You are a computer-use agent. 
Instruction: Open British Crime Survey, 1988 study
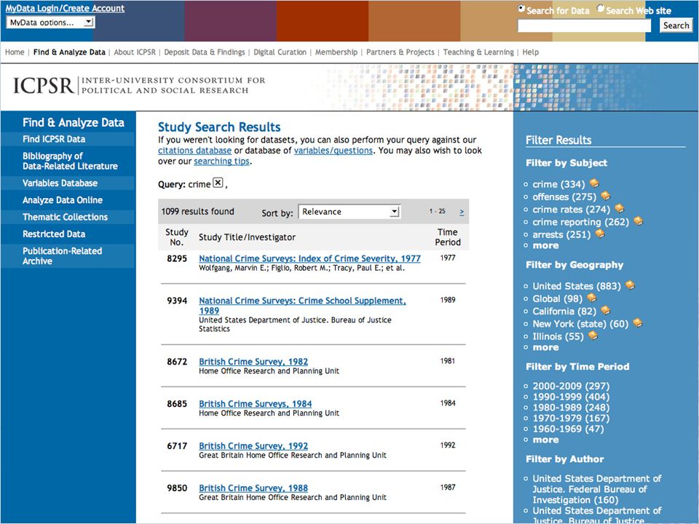(253, 488)
